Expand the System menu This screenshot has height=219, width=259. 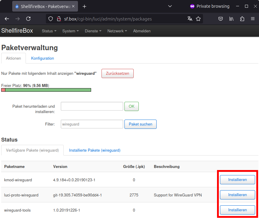(x=71, y=31)
